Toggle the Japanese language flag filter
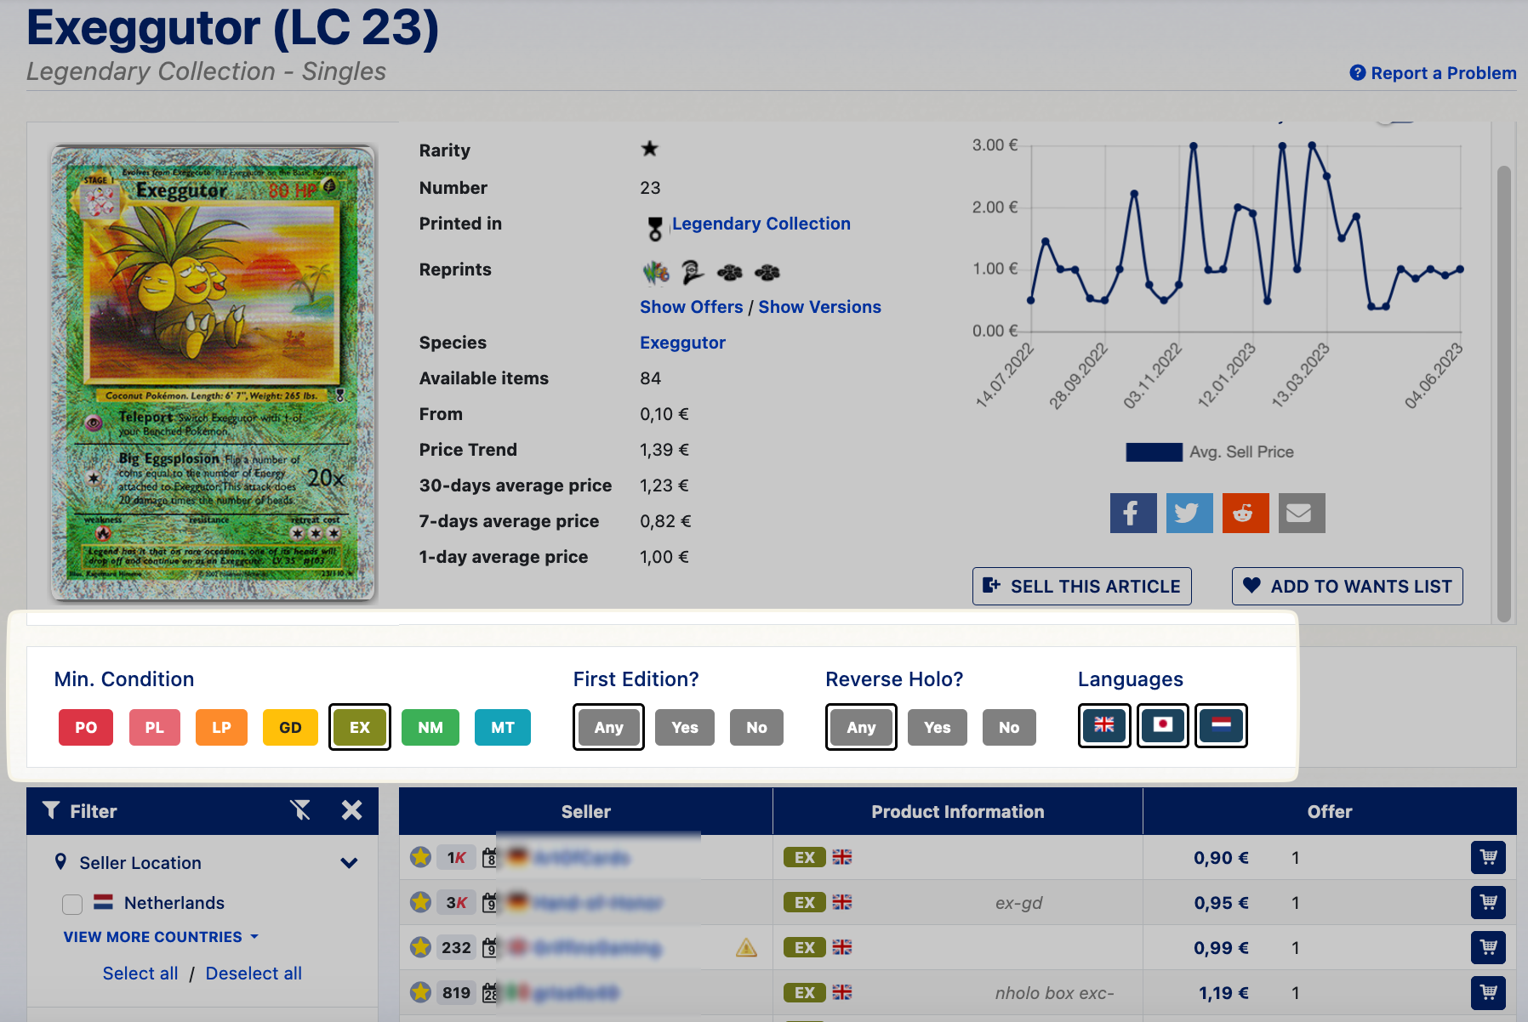The image size is (1528, 1022). tap(1163, 725)
